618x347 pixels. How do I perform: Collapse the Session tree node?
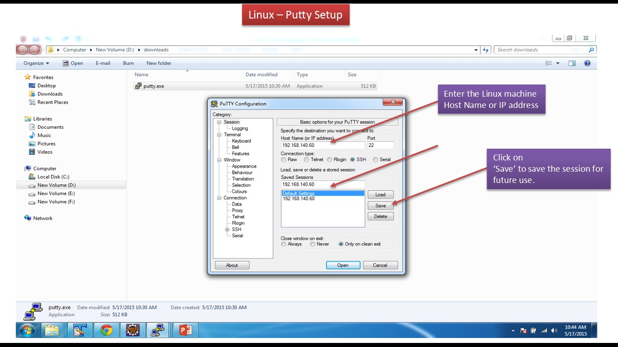click(219, 122)
